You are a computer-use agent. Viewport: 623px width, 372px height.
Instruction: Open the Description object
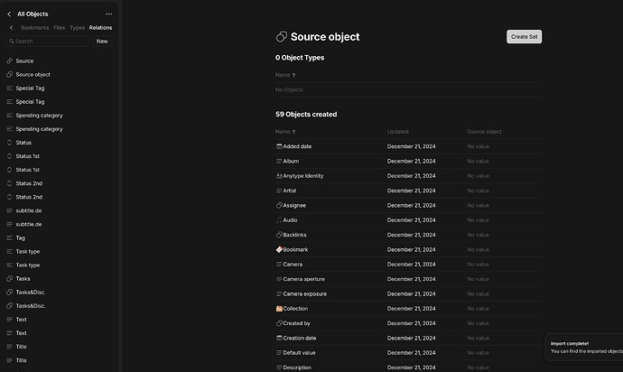pos(297,367)
